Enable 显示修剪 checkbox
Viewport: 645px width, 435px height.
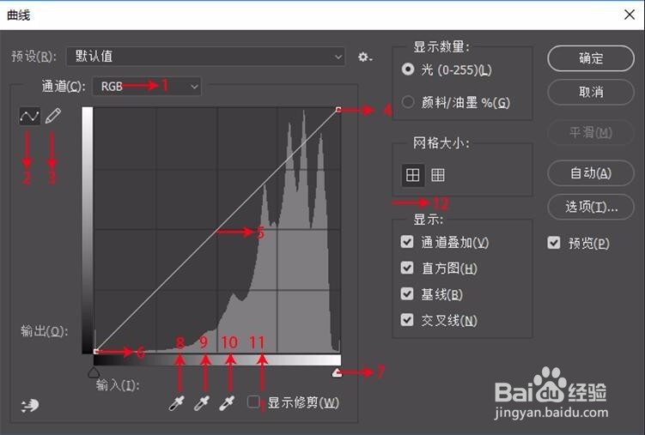click(x=253, y=402)
